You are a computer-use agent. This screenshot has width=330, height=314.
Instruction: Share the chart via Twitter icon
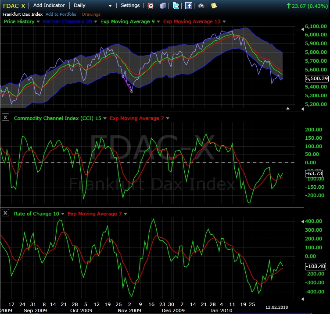[x=176, y=6]
